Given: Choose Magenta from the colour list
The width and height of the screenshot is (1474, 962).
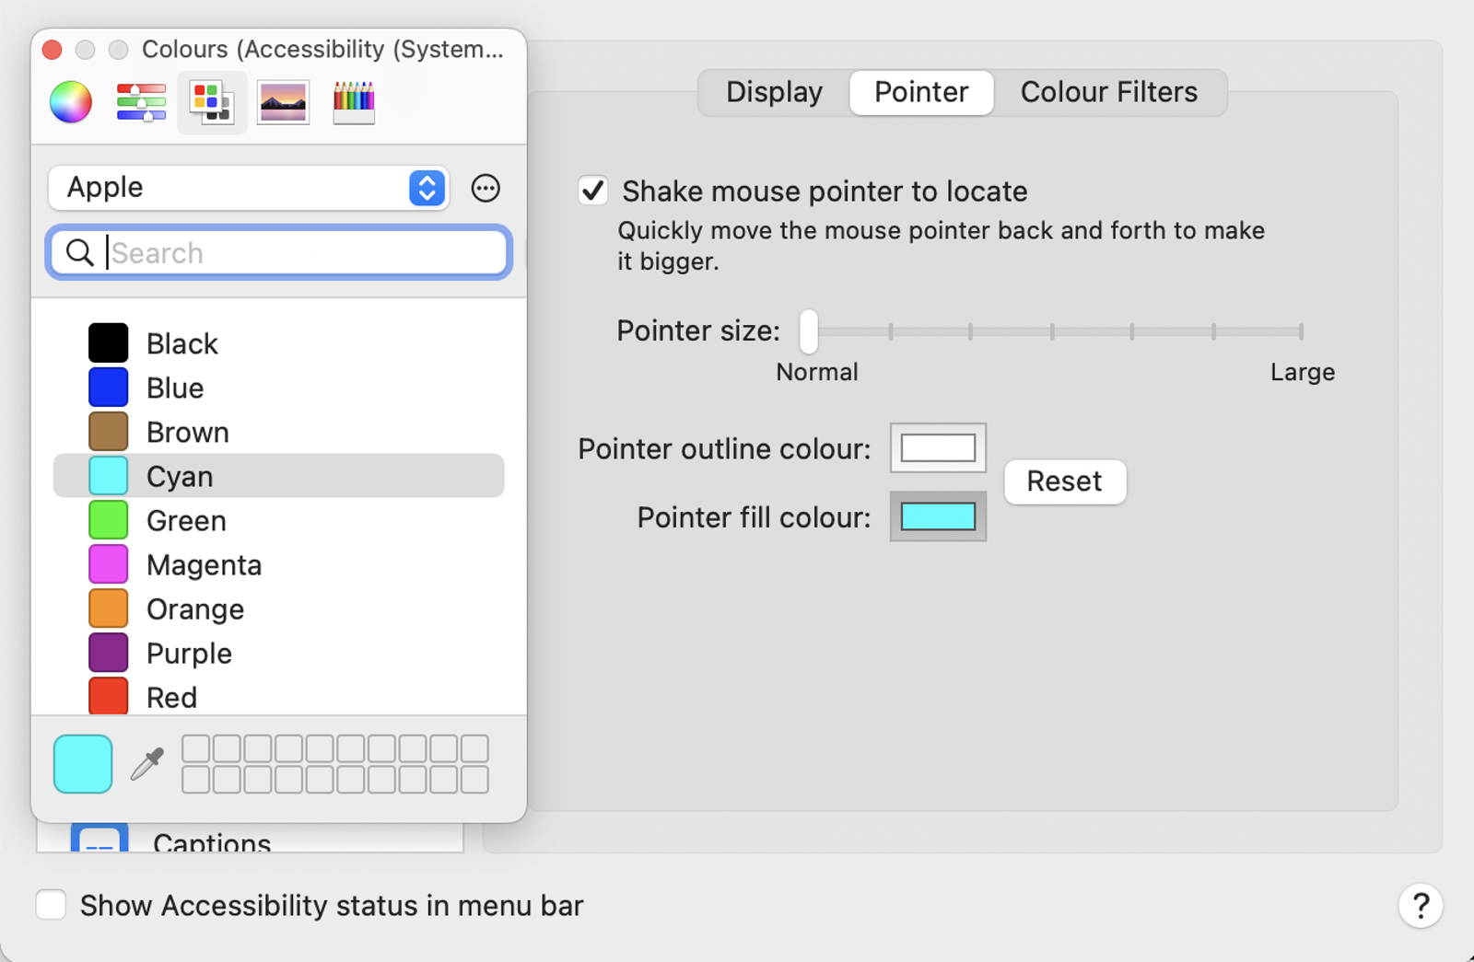Looking at the screenshot, I should tap(204, 565).
